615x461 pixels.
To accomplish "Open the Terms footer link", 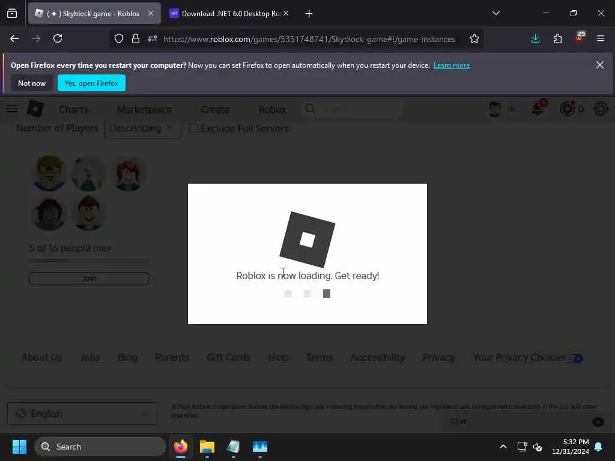I will coord(320,358).
